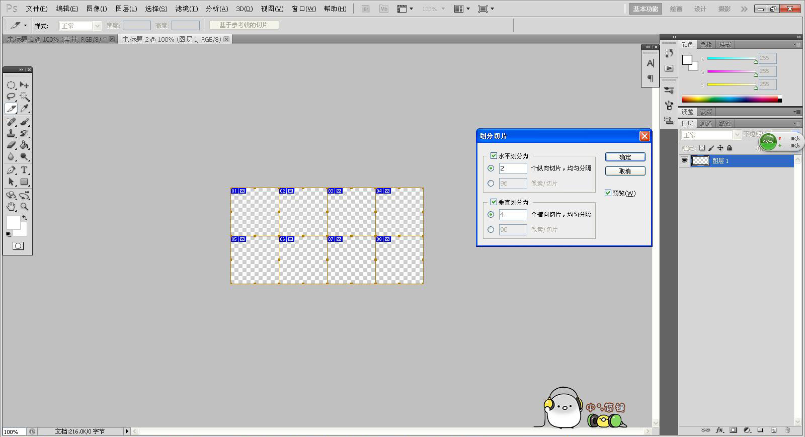Uncheck 垂直划分为 checkbox

[494, 202]
